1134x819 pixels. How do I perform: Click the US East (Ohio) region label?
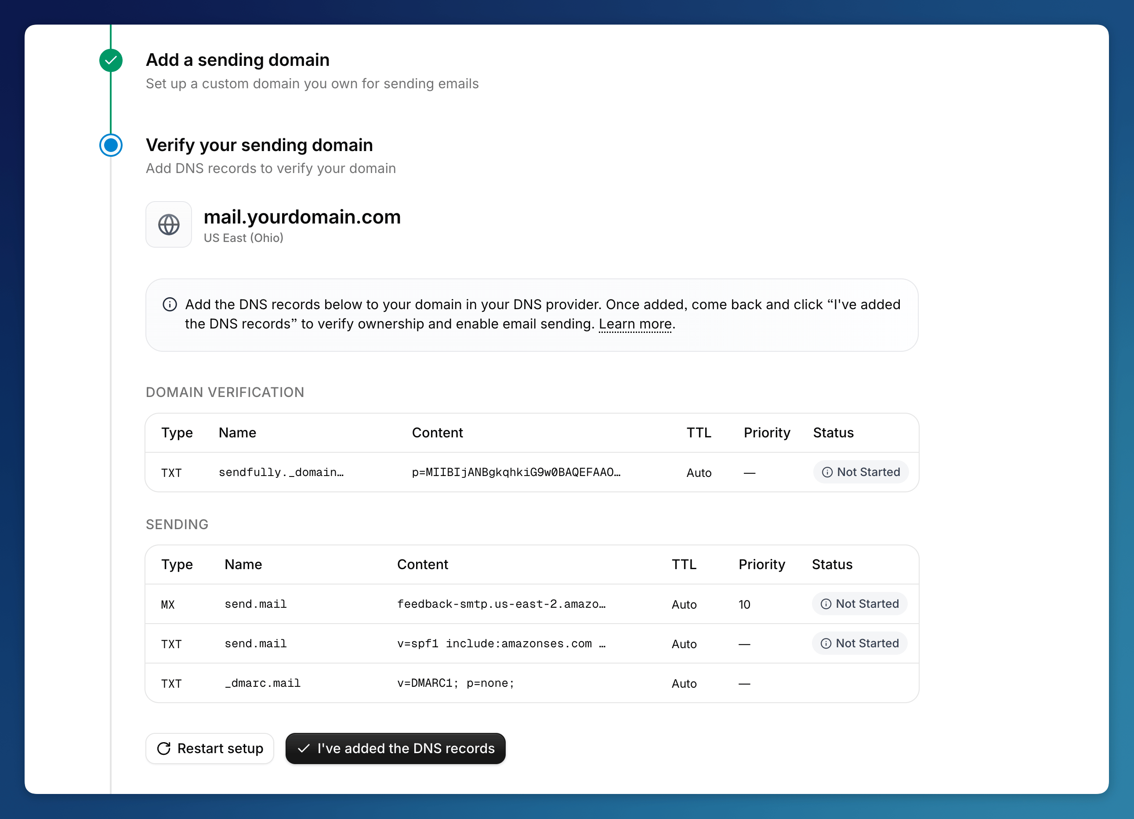[x=243, y=238]
